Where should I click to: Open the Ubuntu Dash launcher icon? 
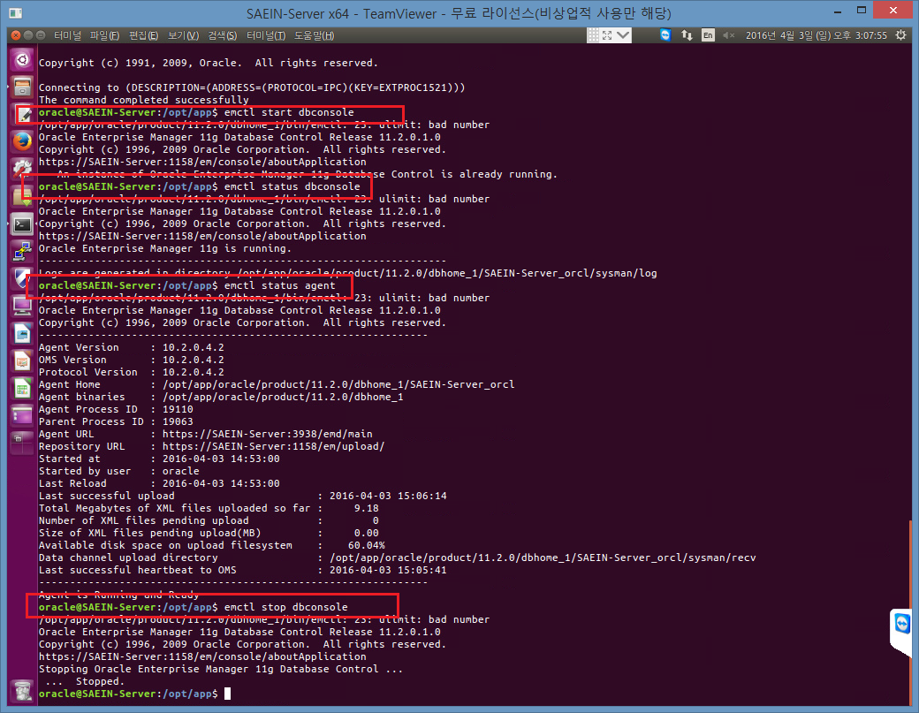22,60
